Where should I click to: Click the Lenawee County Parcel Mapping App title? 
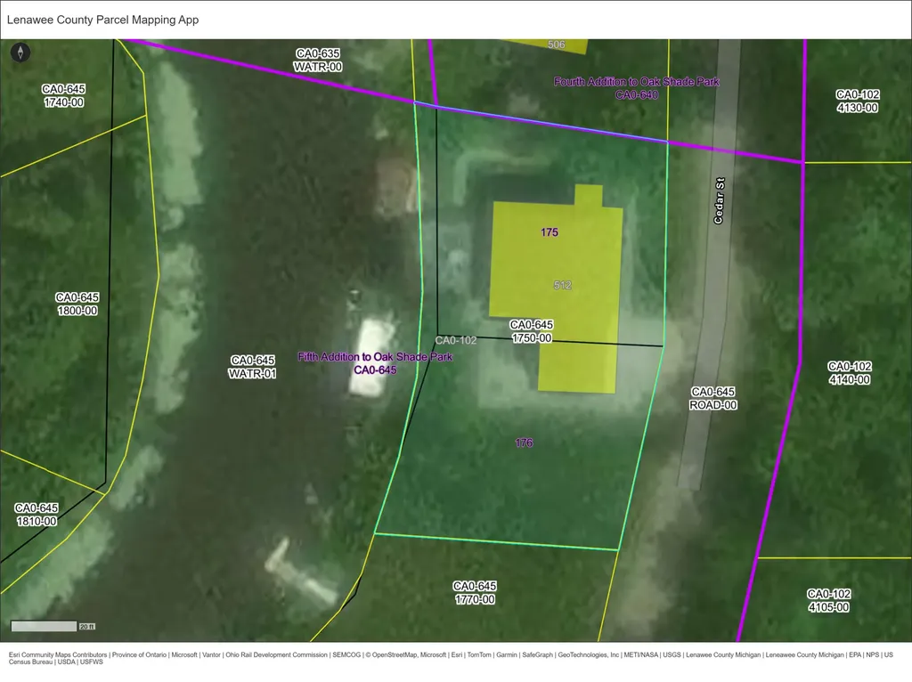(103, 20)
